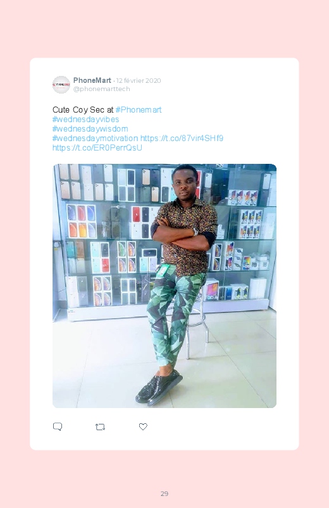
Task: Click the page number 29
Action: click(x=164, y=493)
